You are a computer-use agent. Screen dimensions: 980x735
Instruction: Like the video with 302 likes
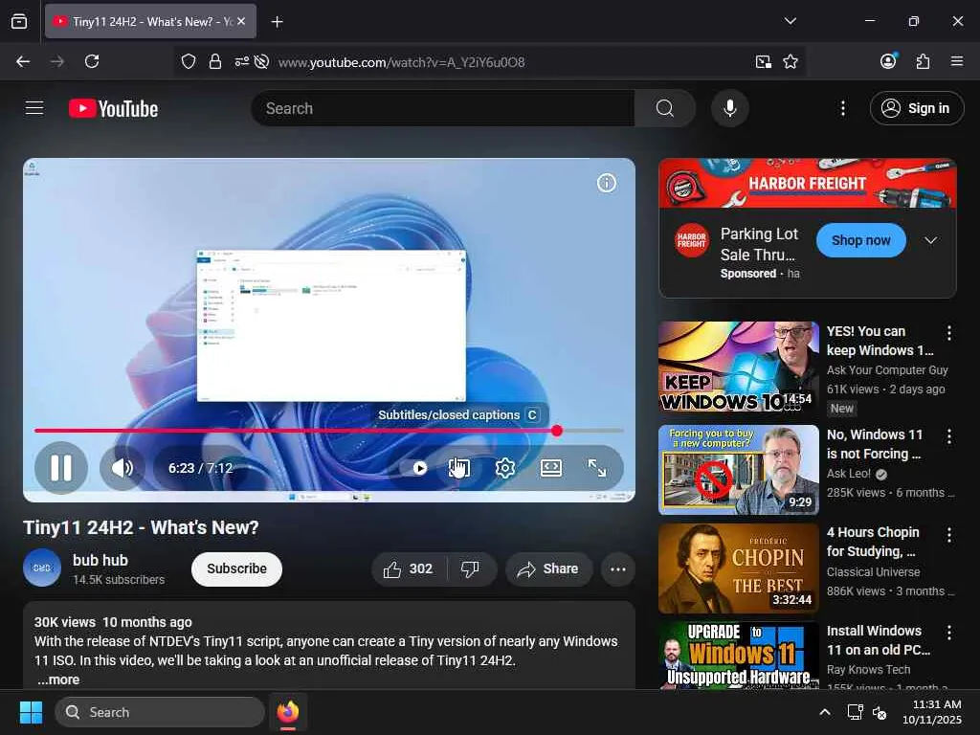(409, 568)
